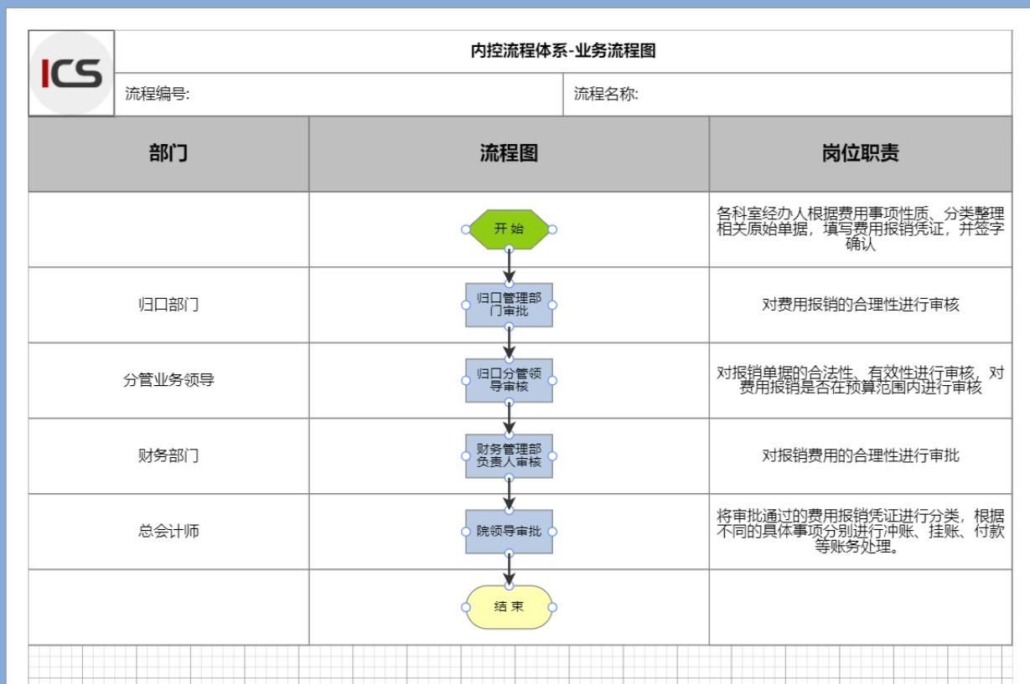
Task: Click left connection point of 开始 shape
Action: pos(466,229)
